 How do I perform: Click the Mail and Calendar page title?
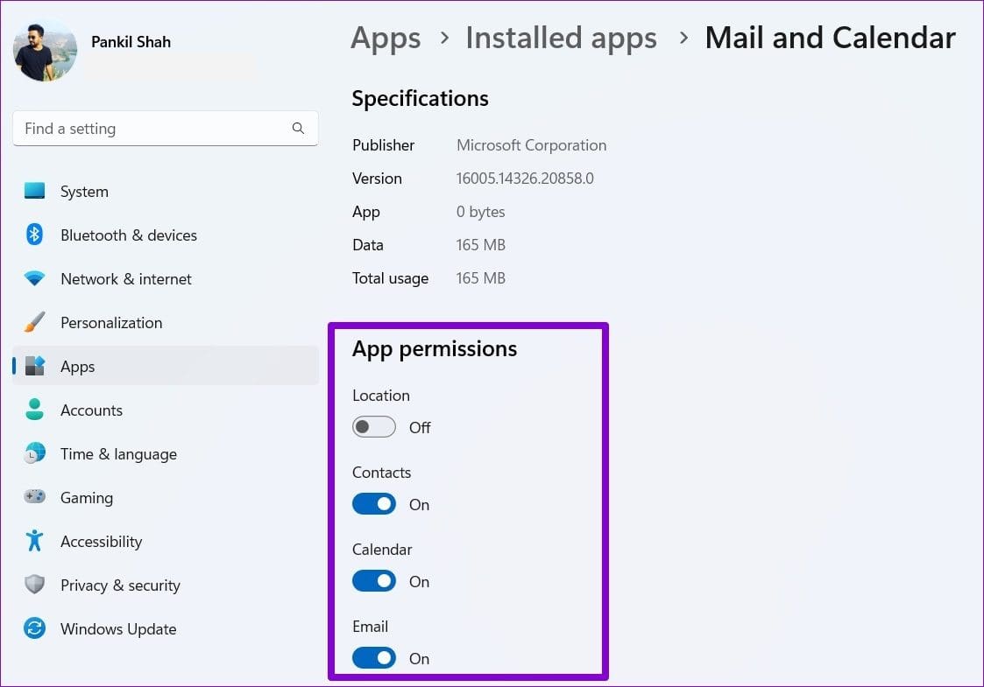coord(831,38)
